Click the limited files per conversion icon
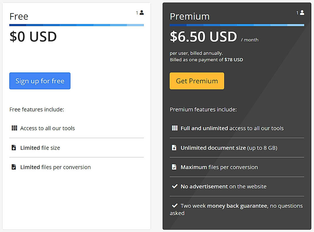The image size is (314, 232). pos(13,167)
